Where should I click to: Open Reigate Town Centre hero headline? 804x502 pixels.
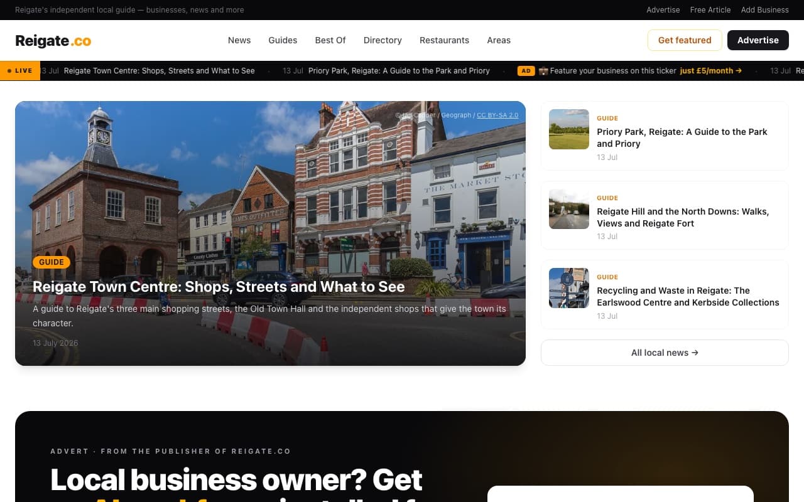(x=219, y=287)
